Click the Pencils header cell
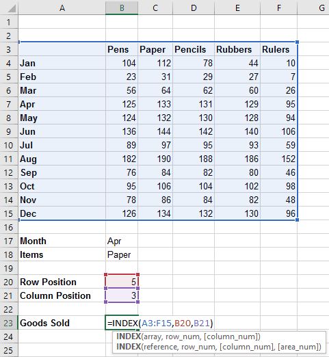329x357 pixels. coord(194,49)
